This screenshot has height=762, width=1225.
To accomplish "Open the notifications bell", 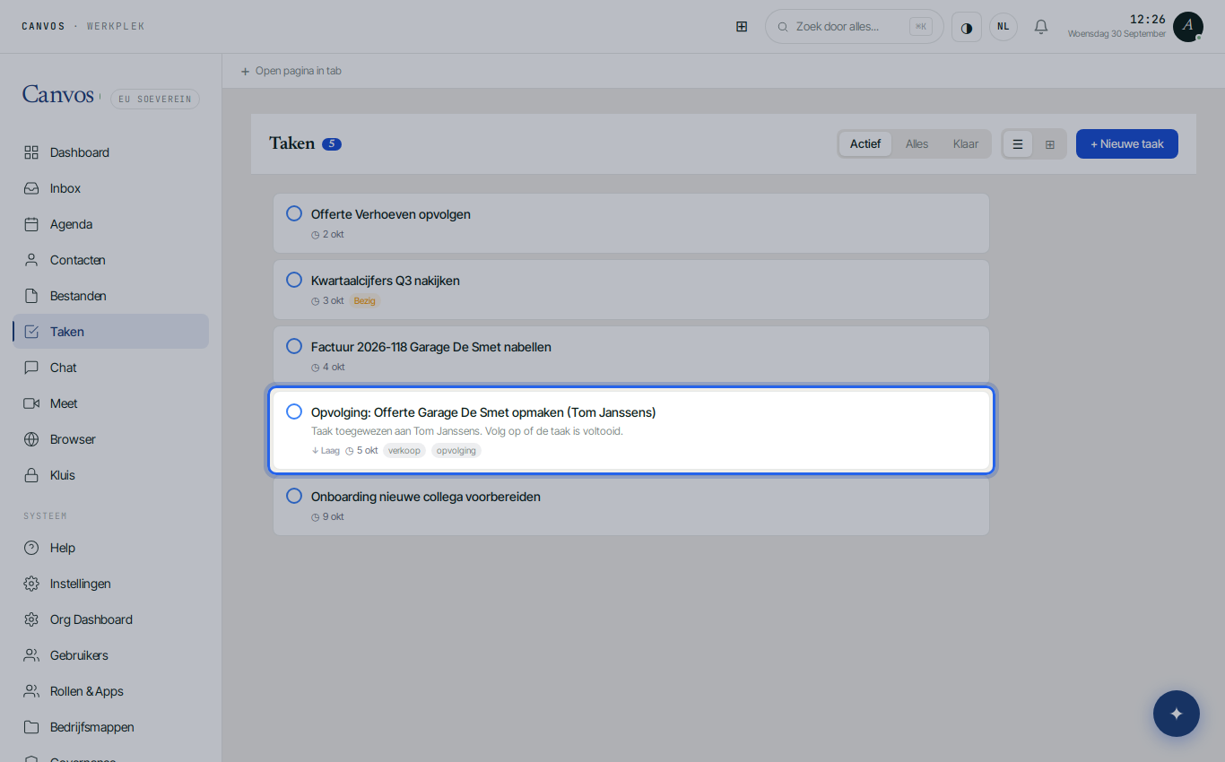I will (x=1041, y=27).
